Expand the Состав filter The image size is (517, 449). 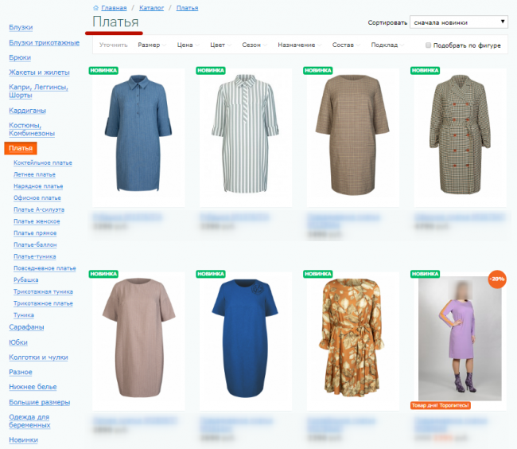pyautogui.click(x=343, y=45)
